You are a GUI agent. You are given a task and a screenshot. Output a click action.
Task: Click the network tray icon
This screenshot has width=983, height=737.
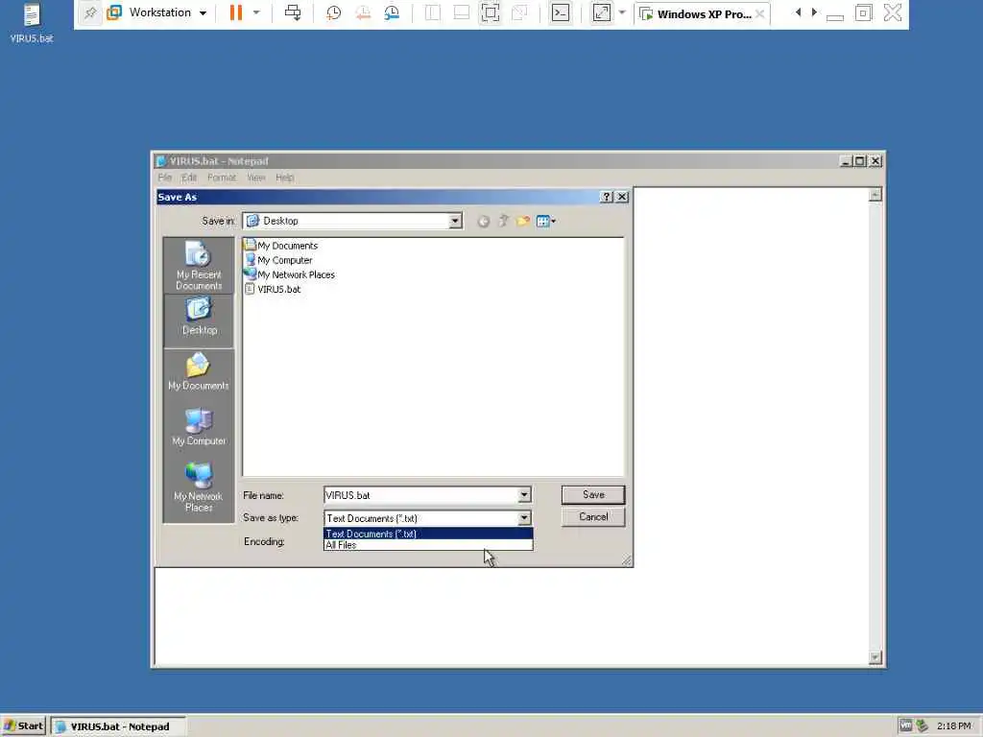point(922,725)
